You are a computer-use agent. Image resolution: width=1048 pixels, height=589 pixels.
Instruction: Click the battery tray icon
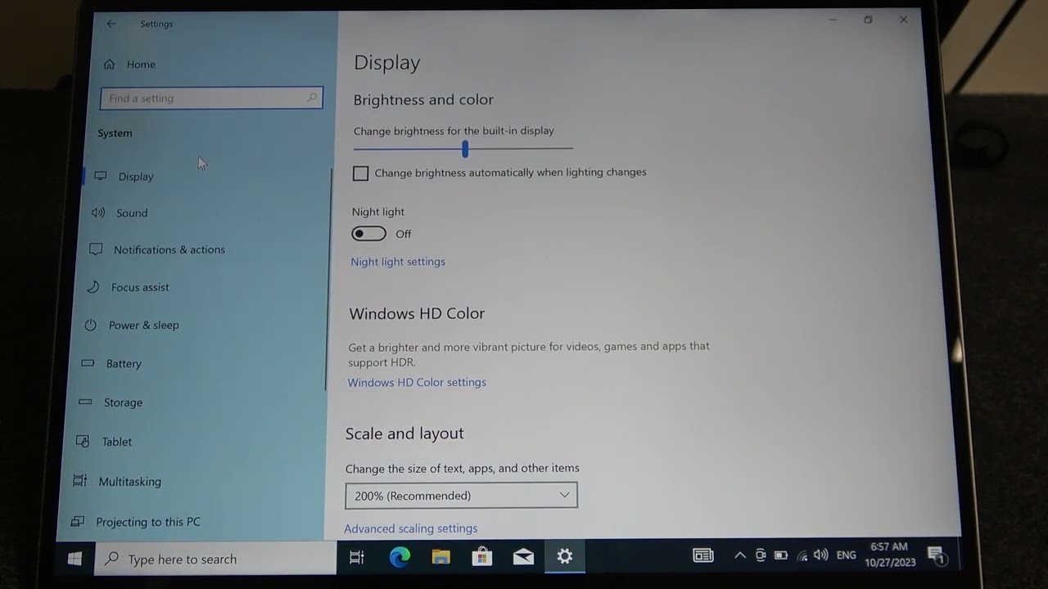pos(781,555)
